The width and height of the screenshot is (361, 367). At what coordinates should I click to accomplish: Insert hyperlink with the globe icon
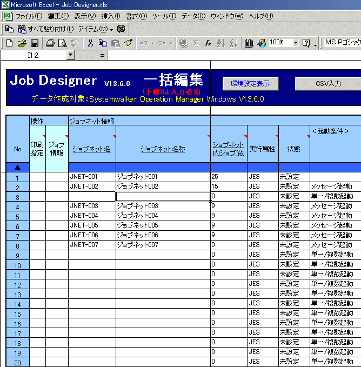point(183,43)
